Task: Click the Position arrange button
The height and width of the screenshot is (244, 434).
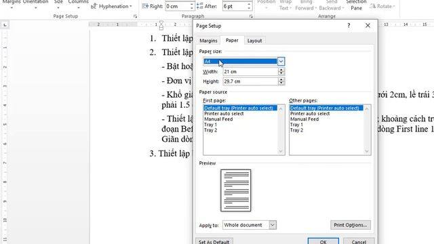Action: pyautogui.click(x=267, y=5)
